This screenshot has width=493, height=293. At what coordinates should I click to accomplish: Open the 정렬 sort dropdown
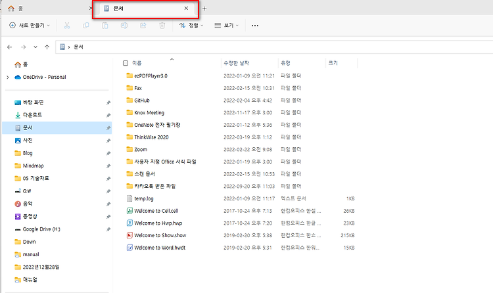click(x=191, y=26)
